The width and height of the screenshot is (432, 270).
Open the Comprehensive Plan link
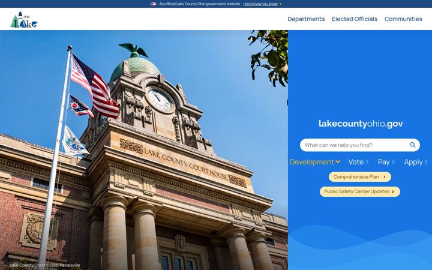pos(360,177)
